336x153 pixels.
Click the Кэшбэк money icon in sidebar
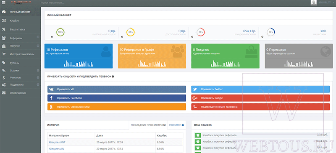(4, 21)
